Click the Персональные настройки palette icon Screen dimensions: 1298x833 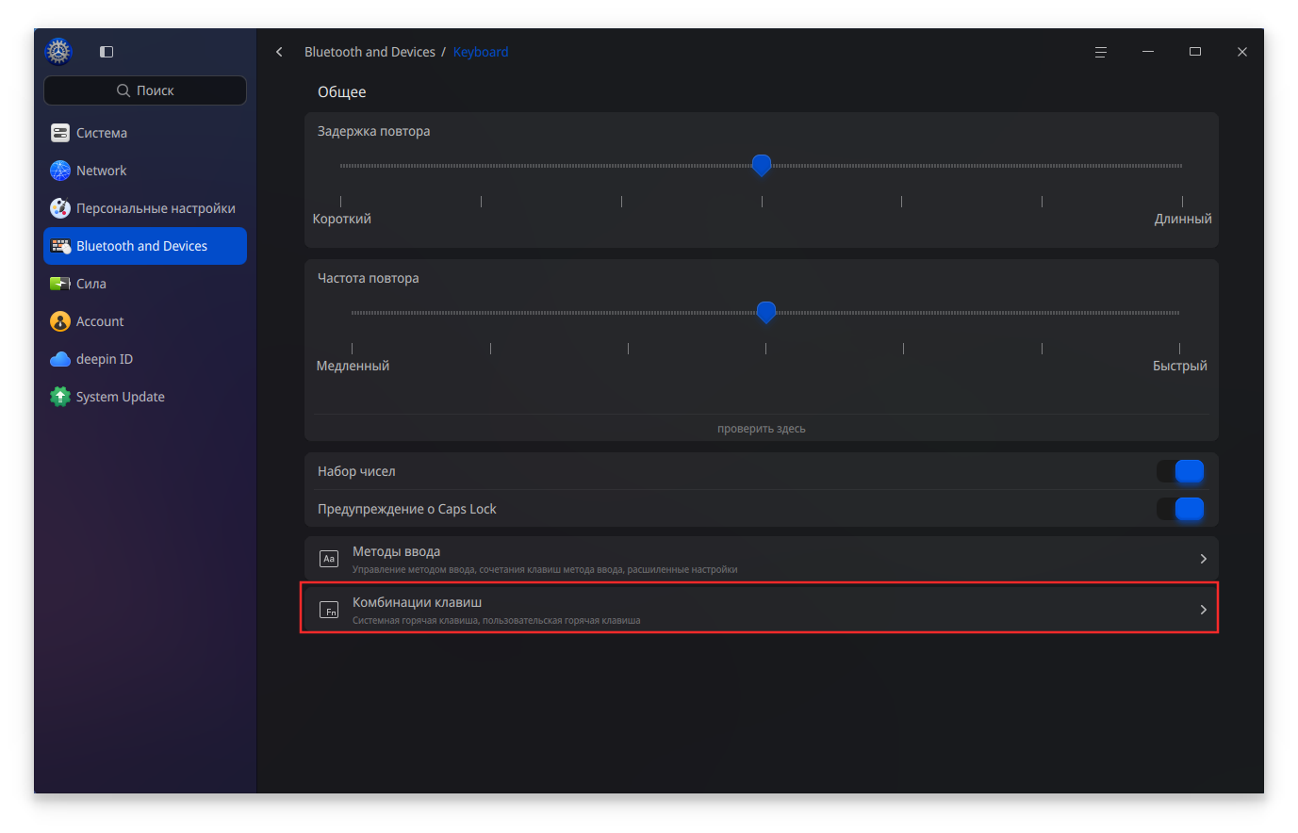[60, 208]
